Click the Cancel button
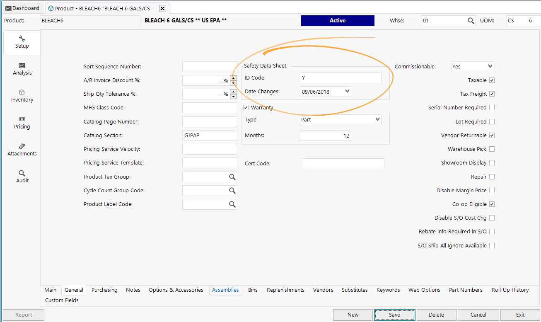The width and height of the screenshot is (541, 322). tap(478, 315)
